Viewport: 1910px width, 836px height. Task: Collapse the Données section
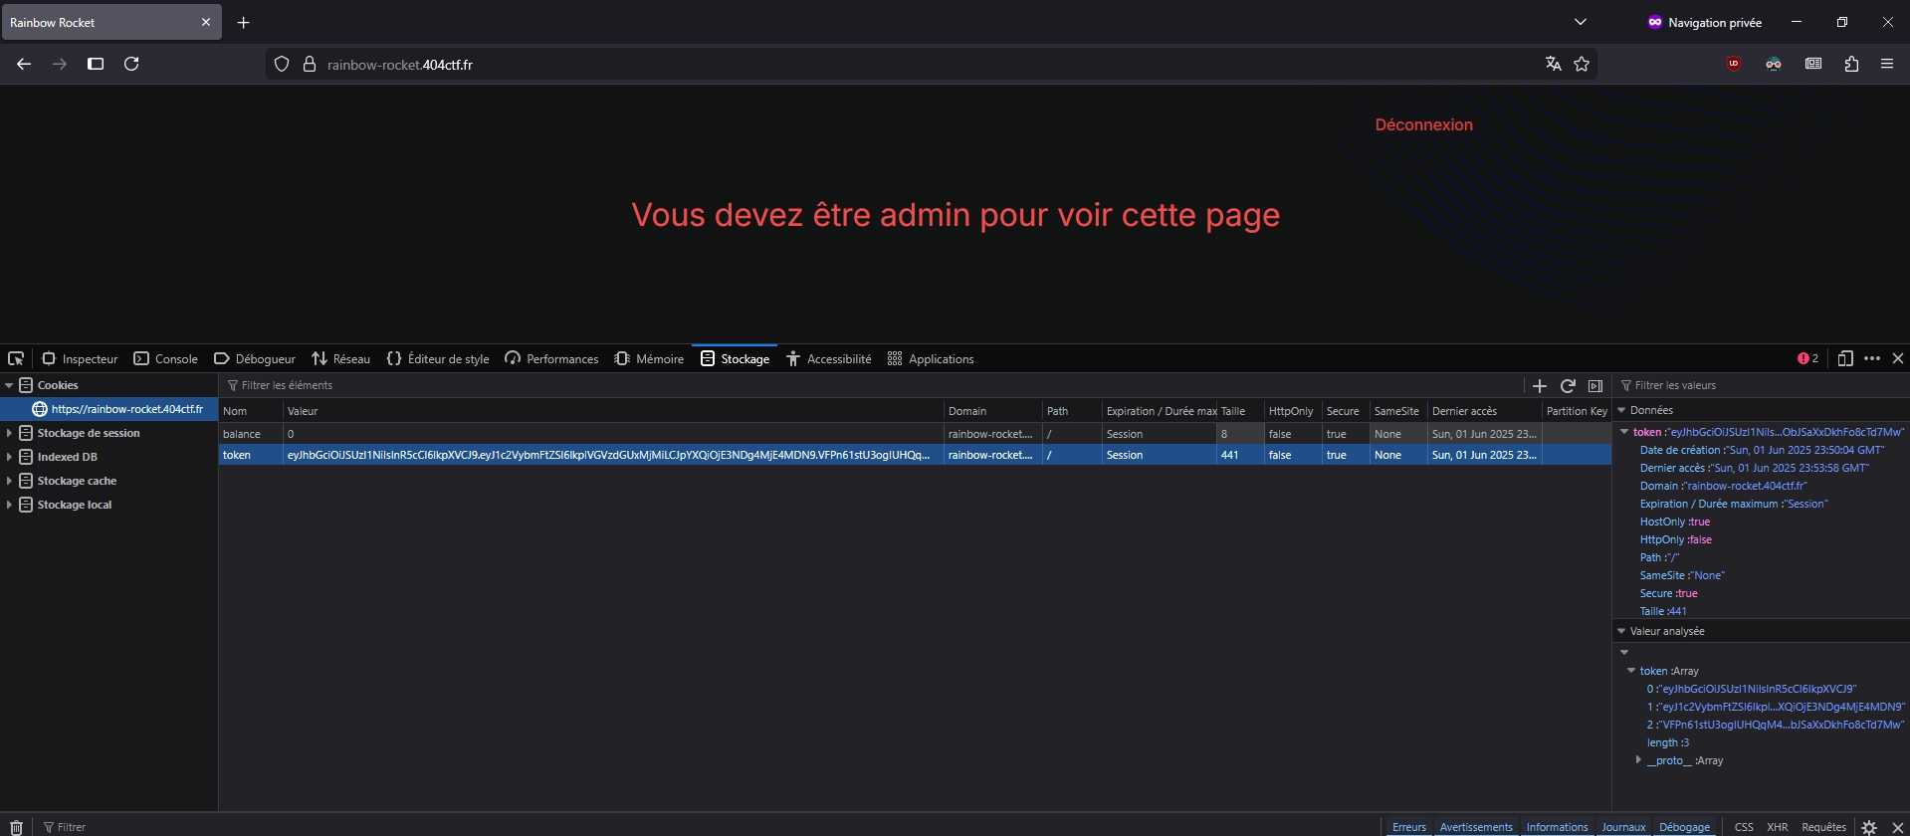pyautogui.click(x=1621, y=410)
